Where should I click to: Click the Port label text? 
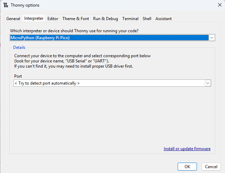tap(18, 76)
